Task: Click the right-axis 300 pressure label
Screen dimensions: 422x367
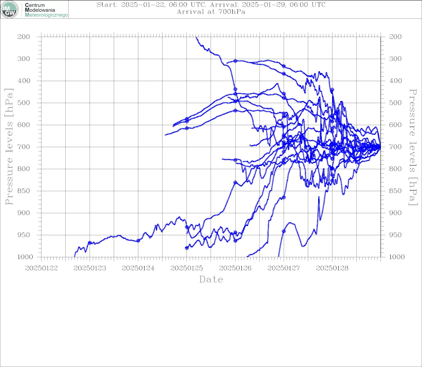Action: pos(395,59)
